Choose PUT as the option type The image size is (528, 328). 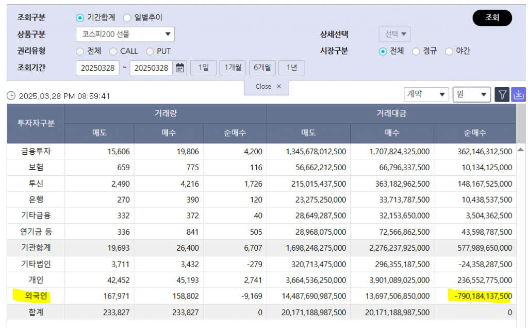[150, 51]
